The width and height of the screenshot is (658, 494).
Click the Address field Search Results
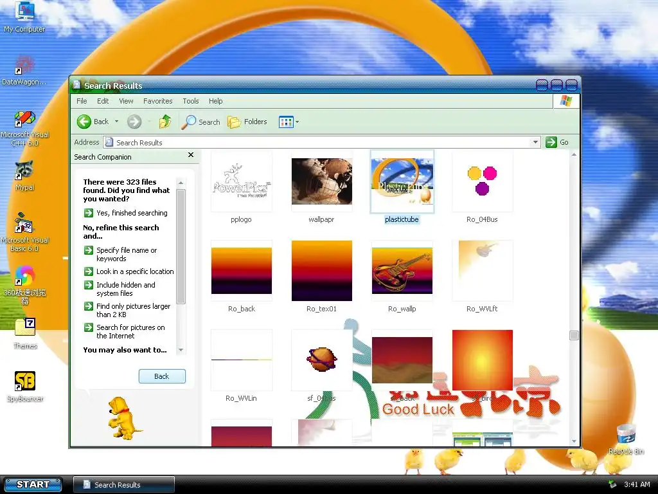pos(321,142)
